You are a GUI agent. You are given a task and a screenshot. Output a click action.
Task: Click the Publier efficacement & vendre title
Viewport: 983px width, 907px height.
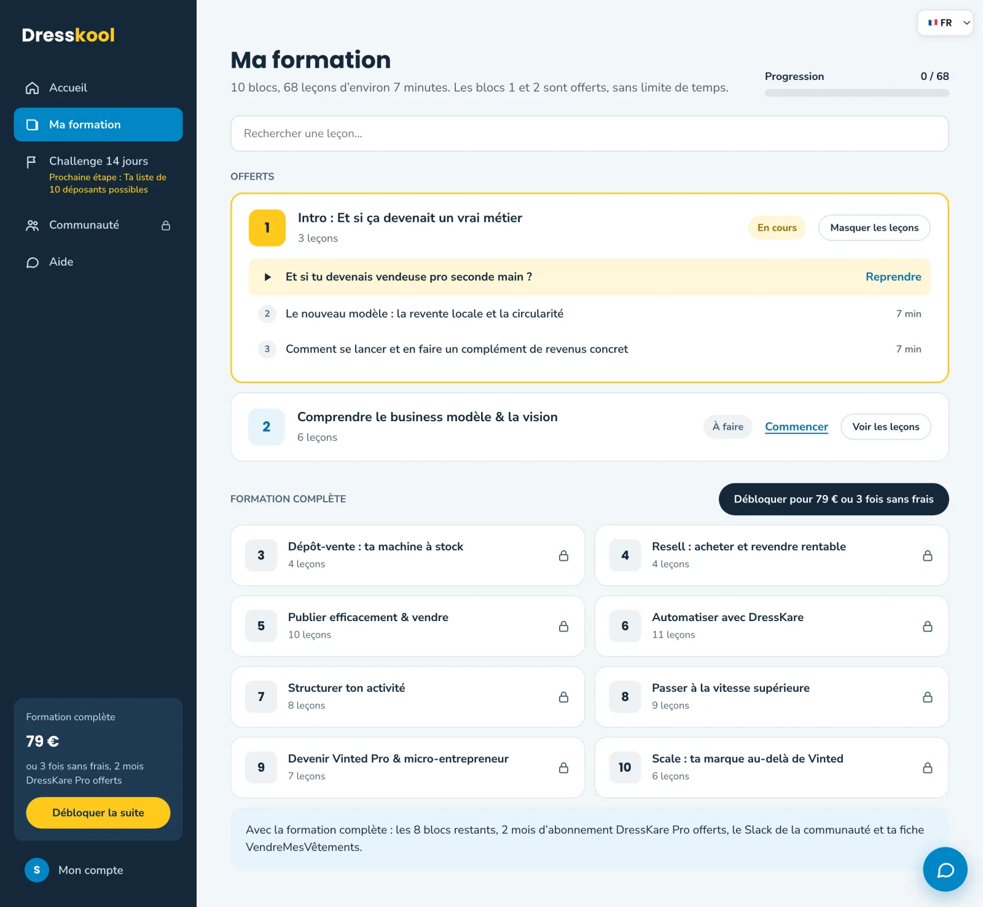pos(368,617)
